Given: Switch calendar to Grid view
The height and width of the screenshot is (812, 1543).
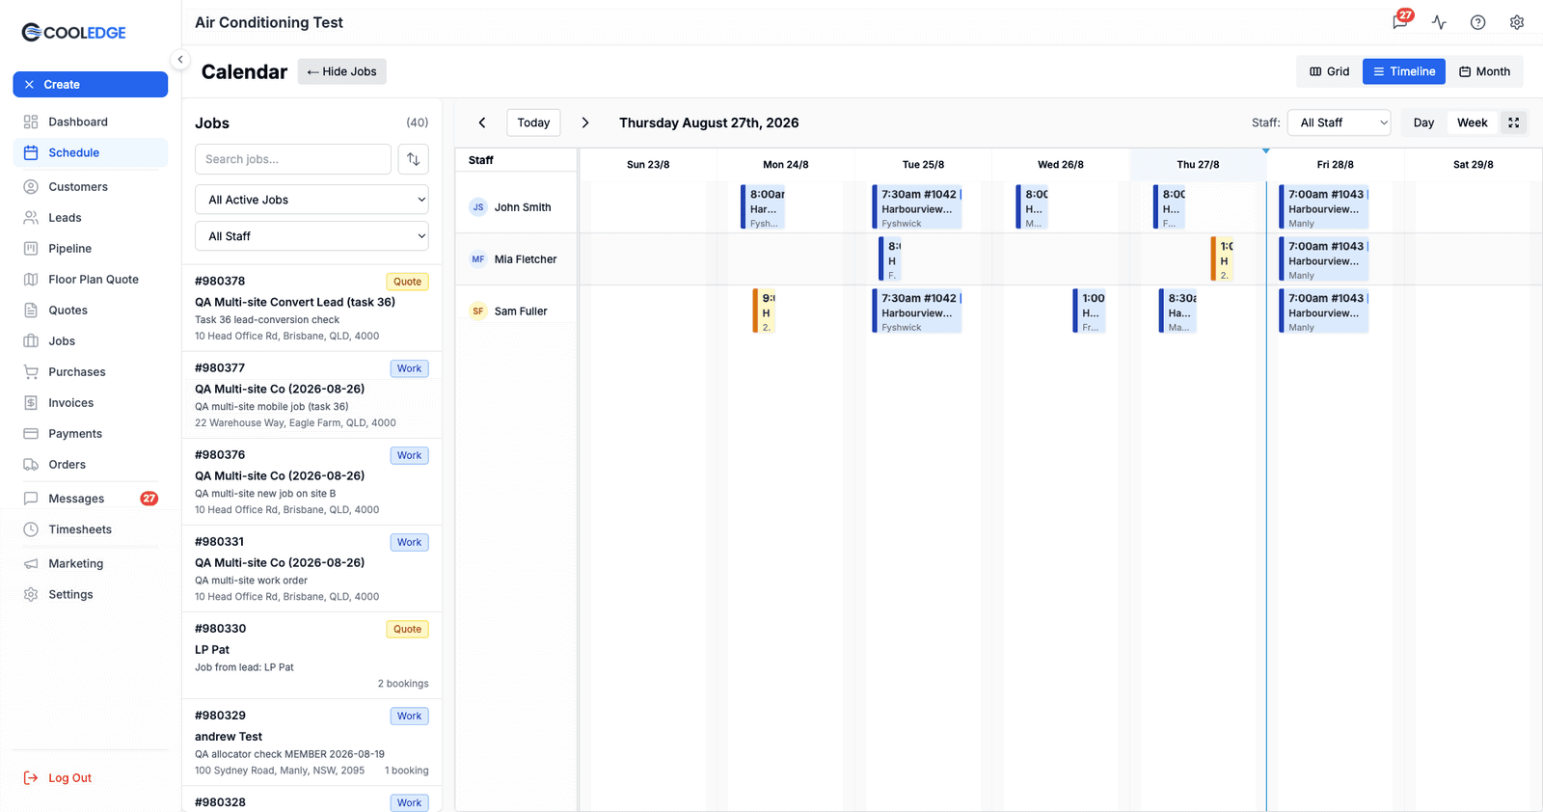Looking at the screenshot, I should (x=1329, y=71).
